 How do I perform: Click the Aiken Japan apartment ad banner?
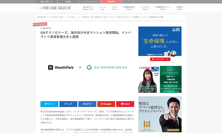tap(160, 114)
